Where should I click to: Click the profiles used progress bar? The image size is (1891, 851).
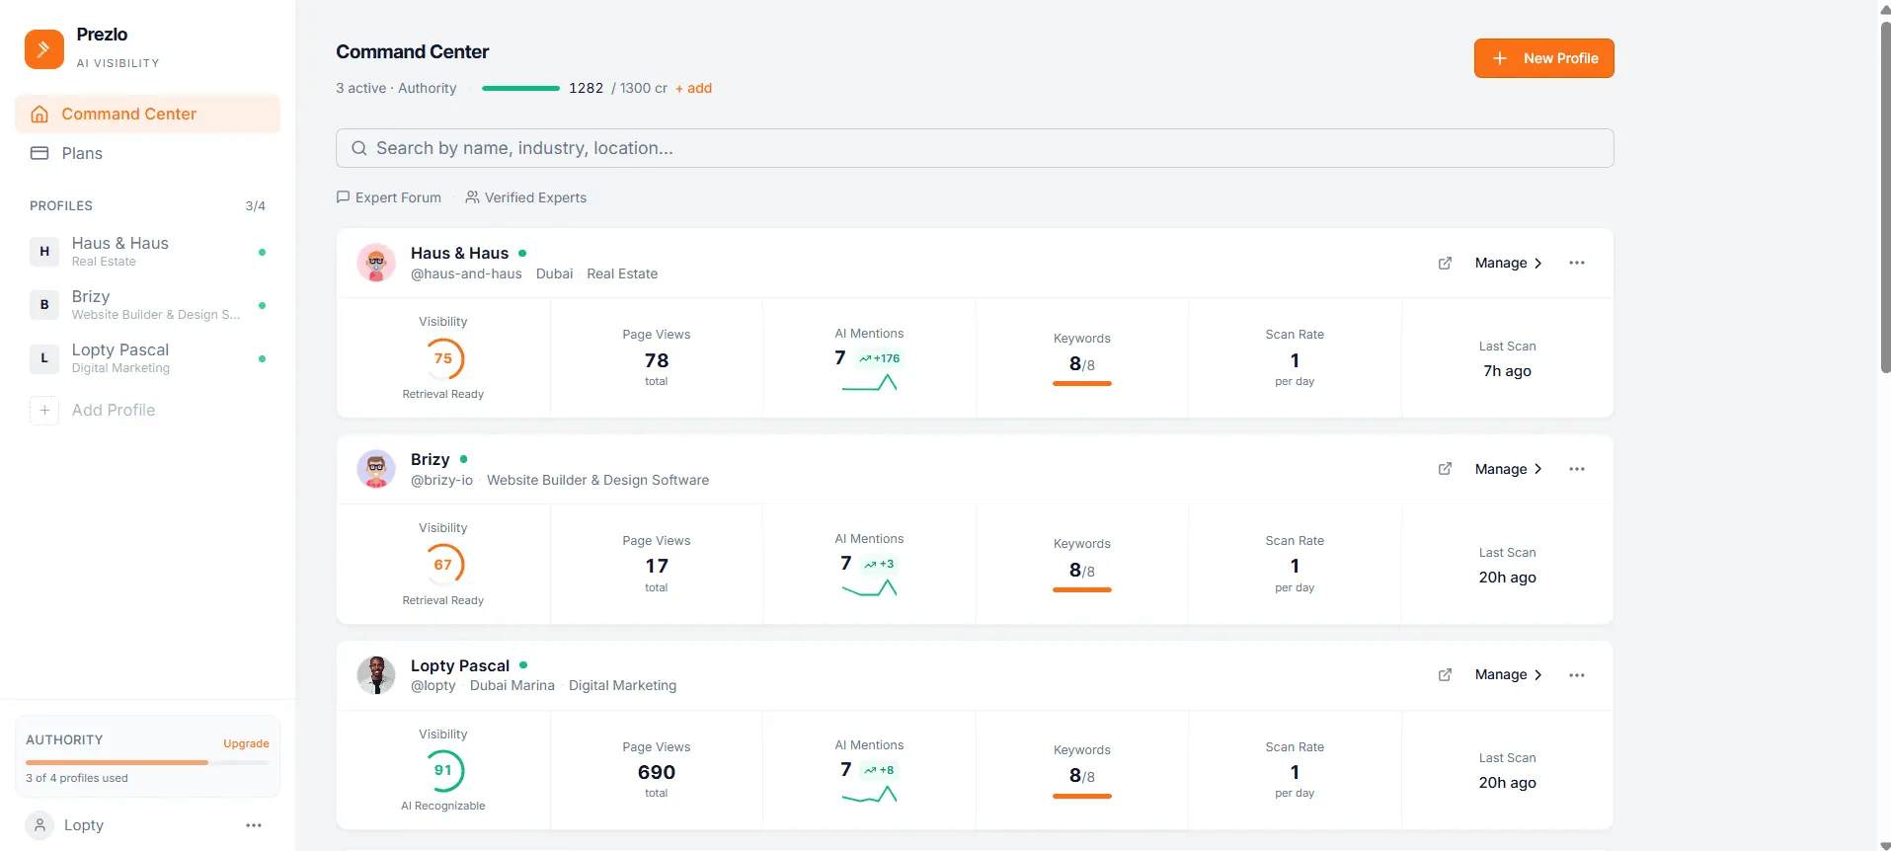[147, 762]
